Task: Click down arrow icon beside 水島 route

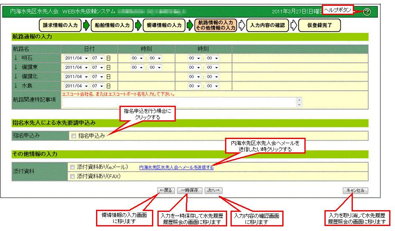Action: coord(16,86)
